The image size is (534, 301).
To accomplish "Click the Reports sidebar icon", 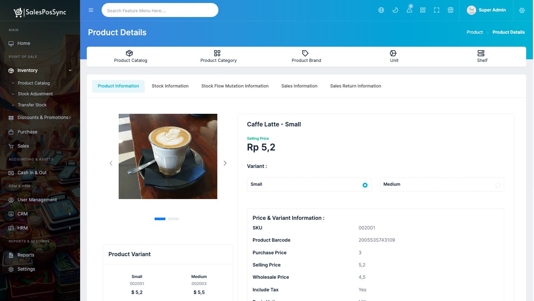I will pyautogui.click(x=11, y=255).
